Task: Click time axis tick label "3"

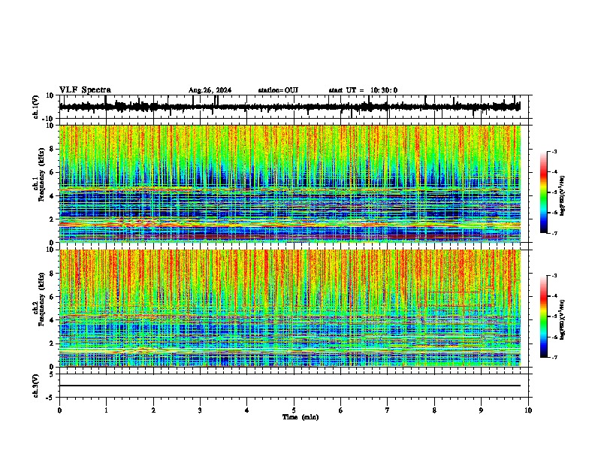Action: 200,410
